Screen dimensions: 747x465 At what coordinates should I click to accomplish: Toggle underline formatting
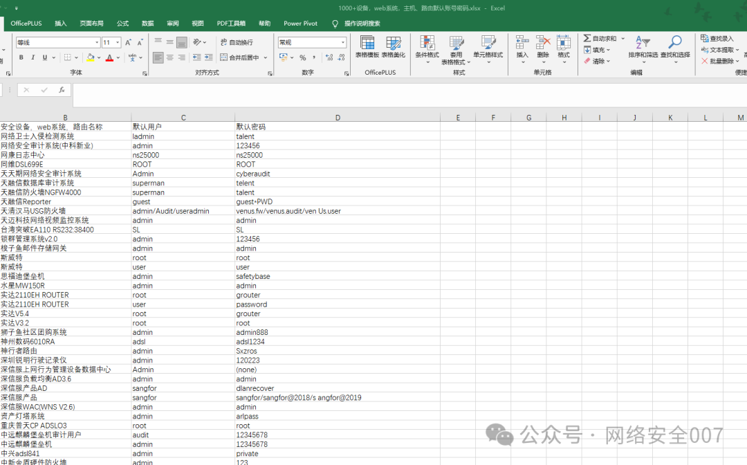[45, 57]
